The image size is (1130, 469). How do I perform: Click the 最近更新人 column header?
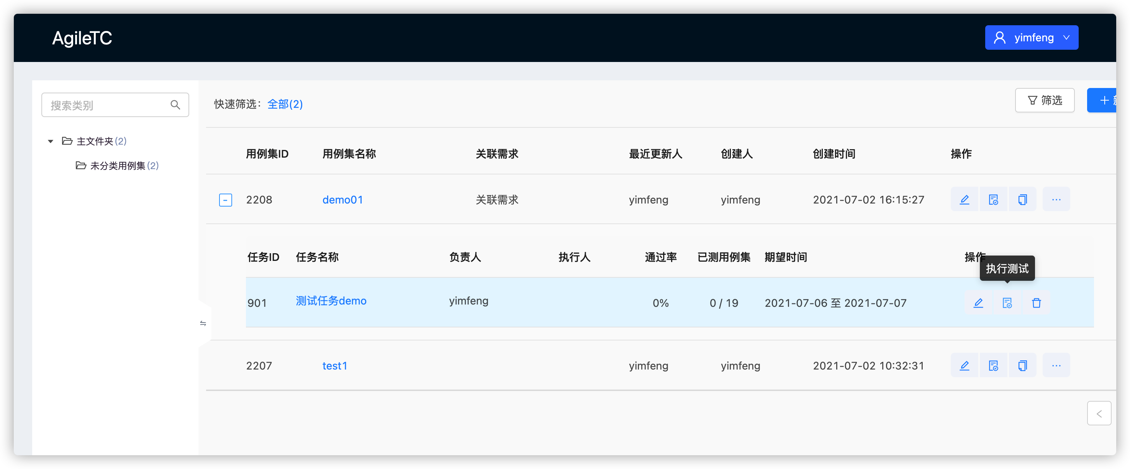(x=656, y=154)
